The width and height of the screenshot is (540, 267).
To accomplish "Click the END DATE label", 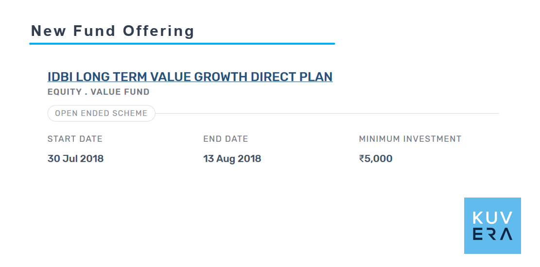I will (226, 139).
